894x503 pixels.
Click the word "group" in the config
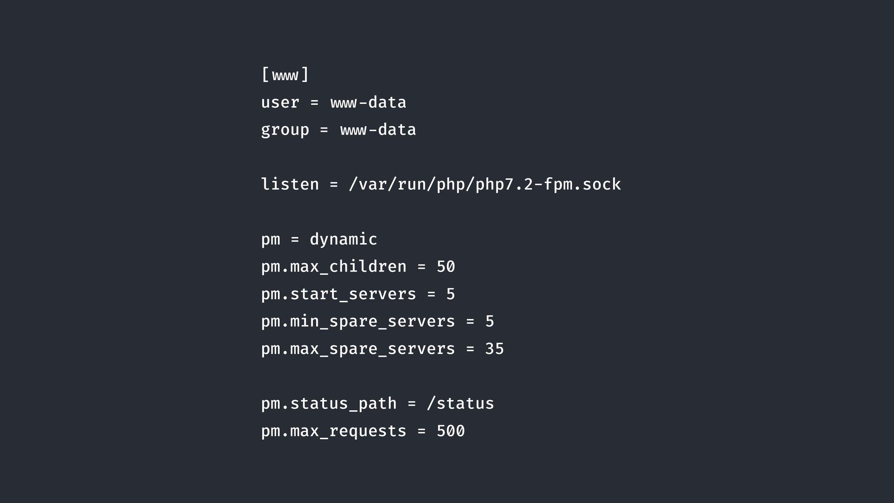pos(285,130)
